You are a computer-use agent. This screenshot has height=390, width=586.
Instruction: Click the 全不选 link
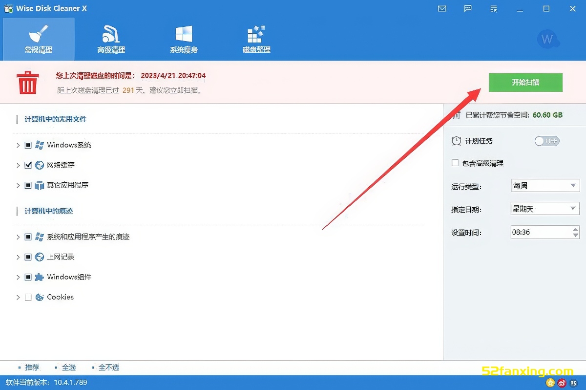coord(109,368)
